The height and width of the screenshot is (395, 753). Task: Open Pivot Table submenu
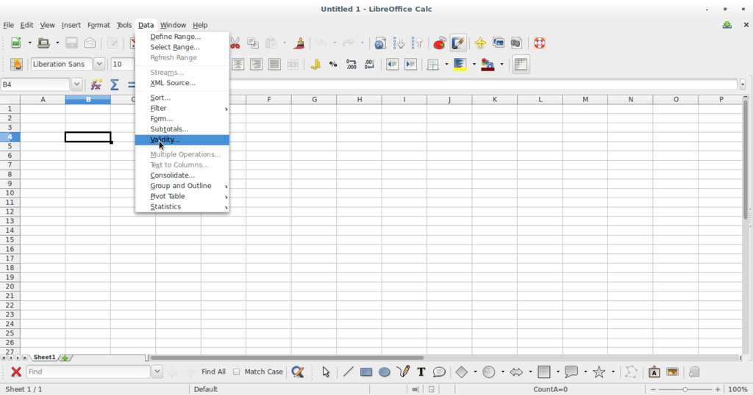click(168, 196)
